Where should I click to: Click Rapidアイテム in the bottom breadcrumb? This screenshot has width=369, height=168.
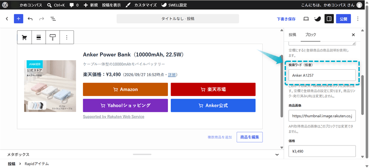click(36, 164)
